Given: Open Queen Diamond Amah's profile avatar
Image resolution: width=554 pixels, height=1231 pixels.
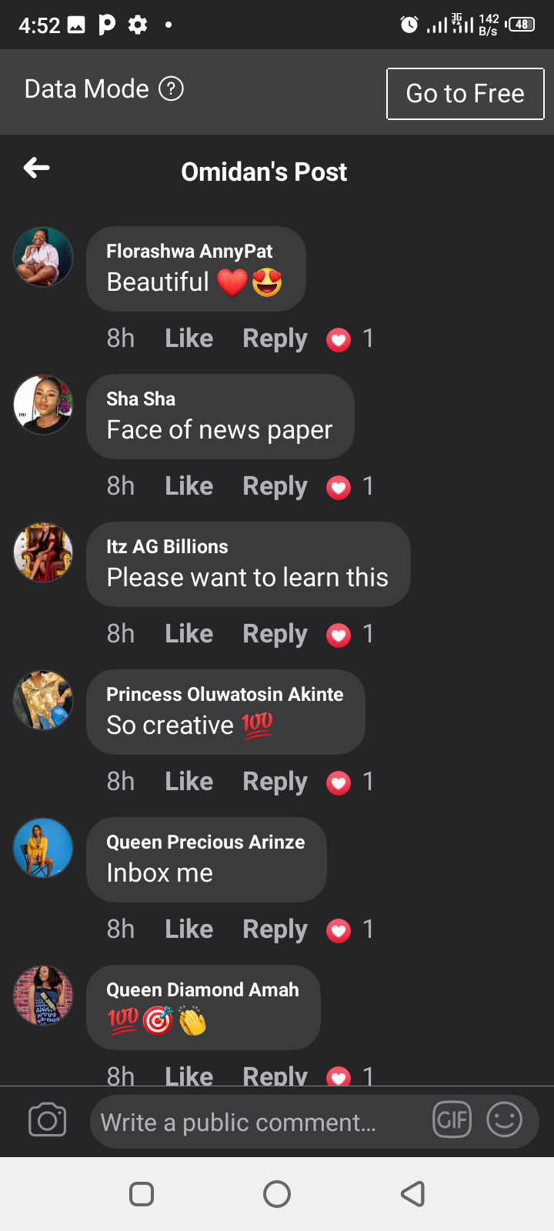Looking at the screenshot, I should point(43,996).
